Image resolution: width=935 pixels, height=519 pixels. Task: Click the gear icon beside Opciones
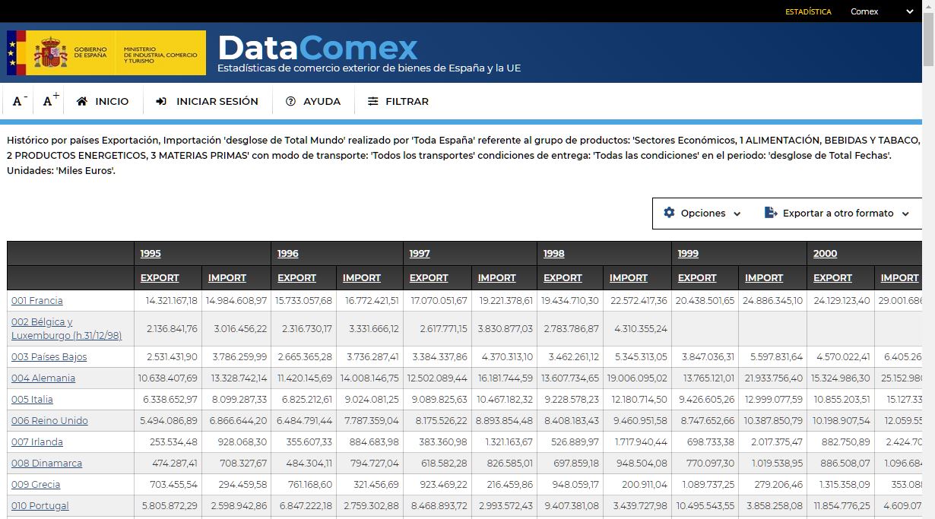coord(669,213)
